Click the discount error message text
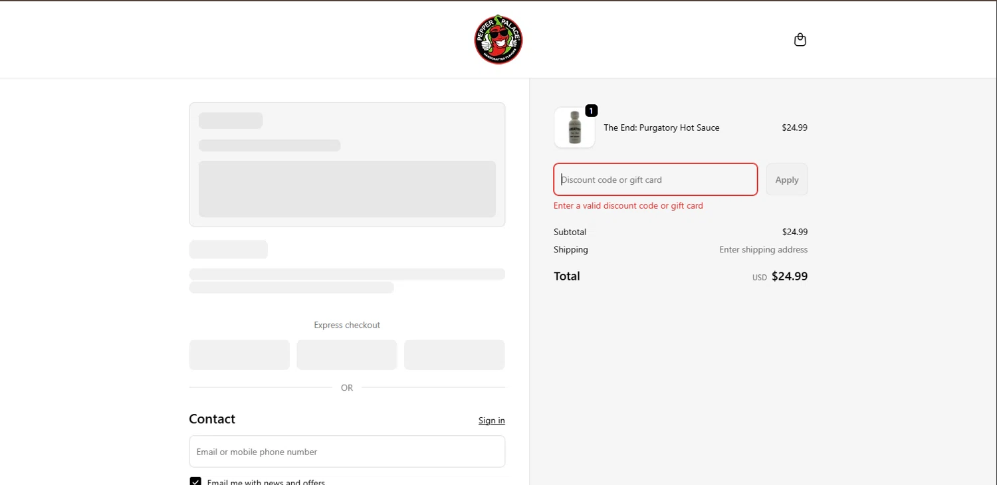 tap(628, 206)
